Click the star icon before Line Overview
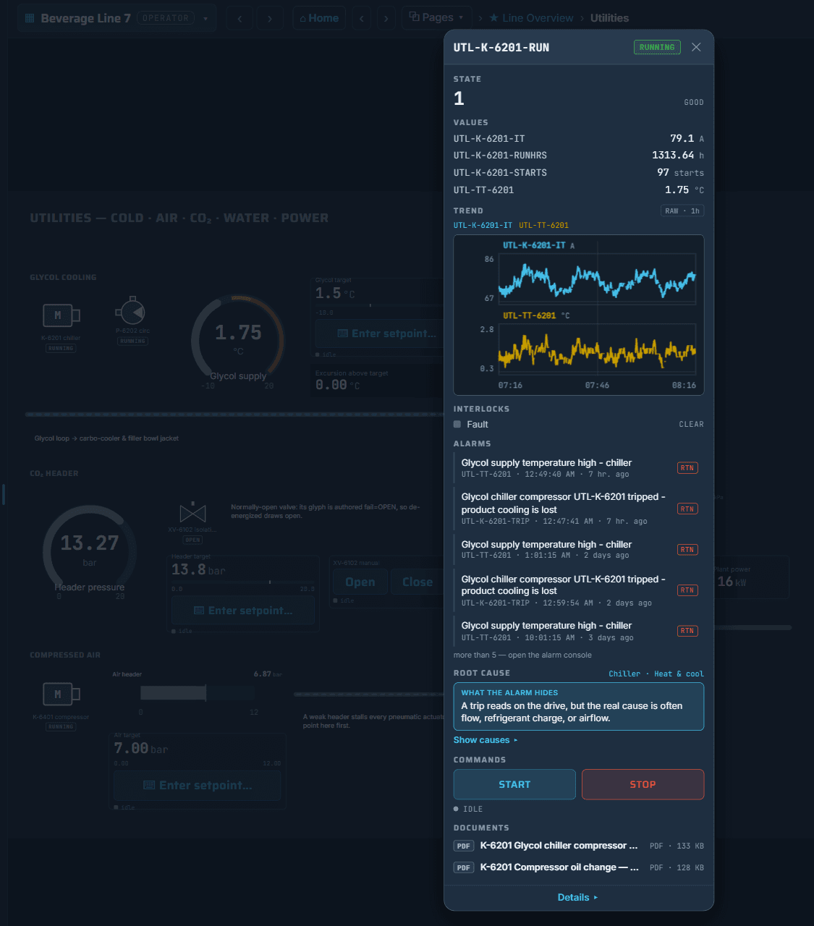The image size is (814, 926). click(494, 18)
